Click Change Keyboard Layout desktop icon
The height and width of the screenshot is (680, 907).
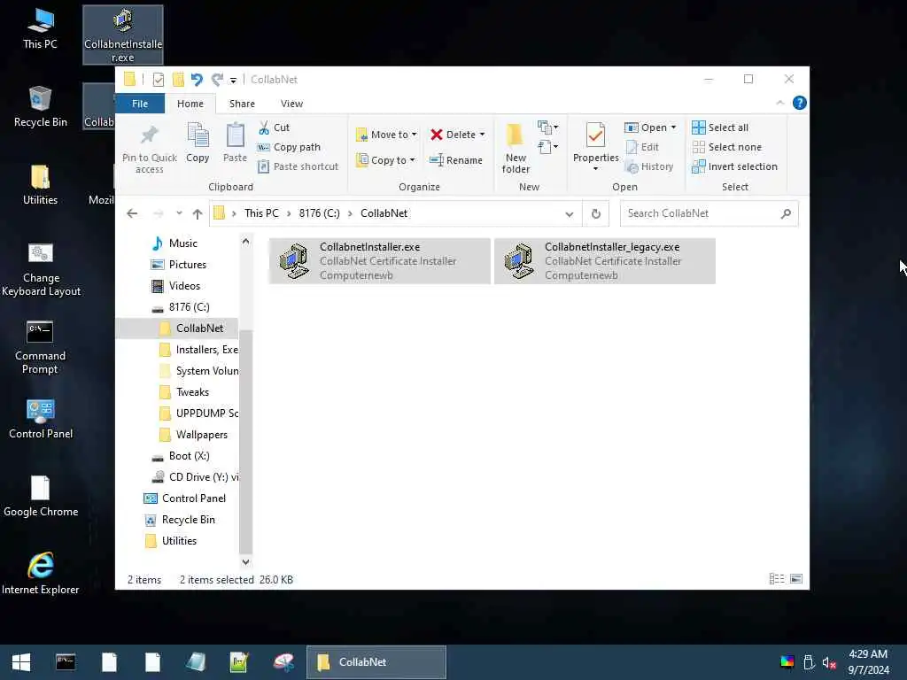click(x=41, y=270)
